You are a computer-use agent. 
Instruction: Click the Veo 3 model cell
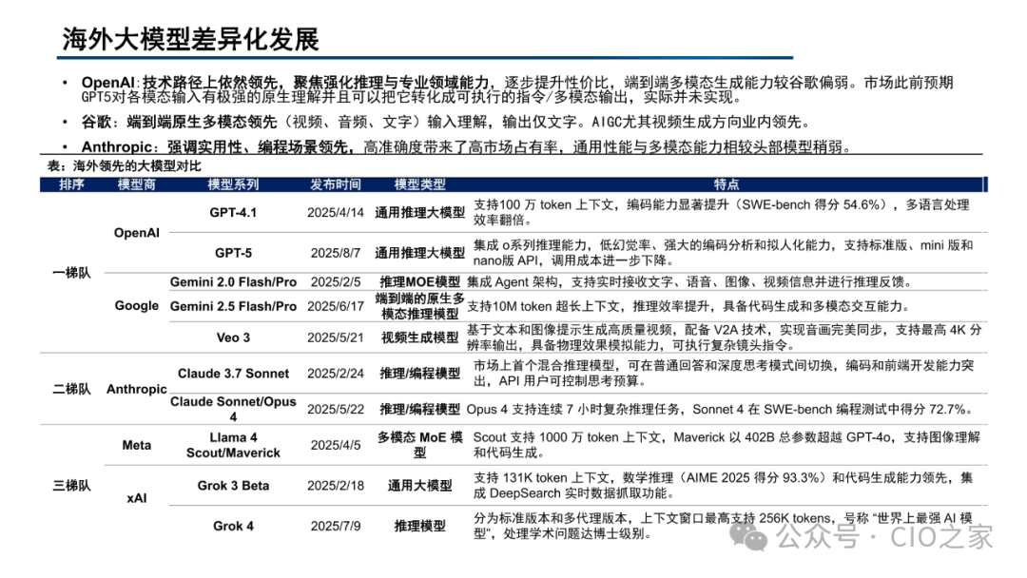click(x=233, y=337)
